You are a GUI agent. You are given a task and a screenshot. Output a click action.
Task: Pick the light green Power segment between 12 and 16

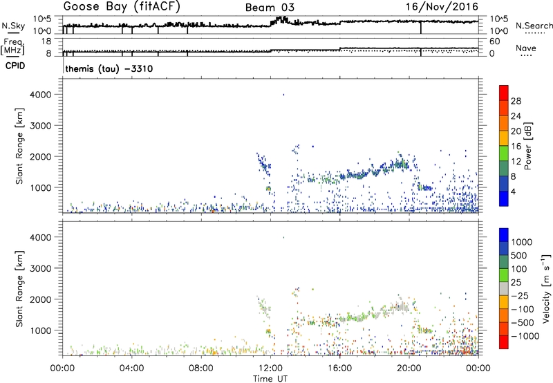pyautogui.click(x=504, y=153)
